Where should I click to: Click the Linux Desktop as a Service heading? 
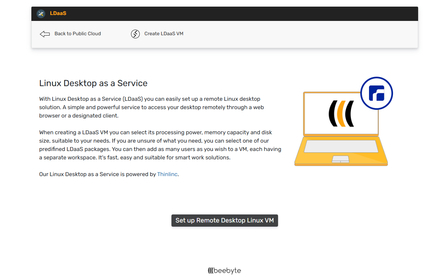pos(93,83)
